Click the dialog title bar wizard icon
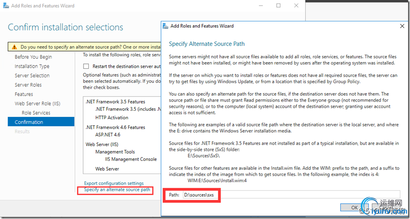 pos(165,26)
